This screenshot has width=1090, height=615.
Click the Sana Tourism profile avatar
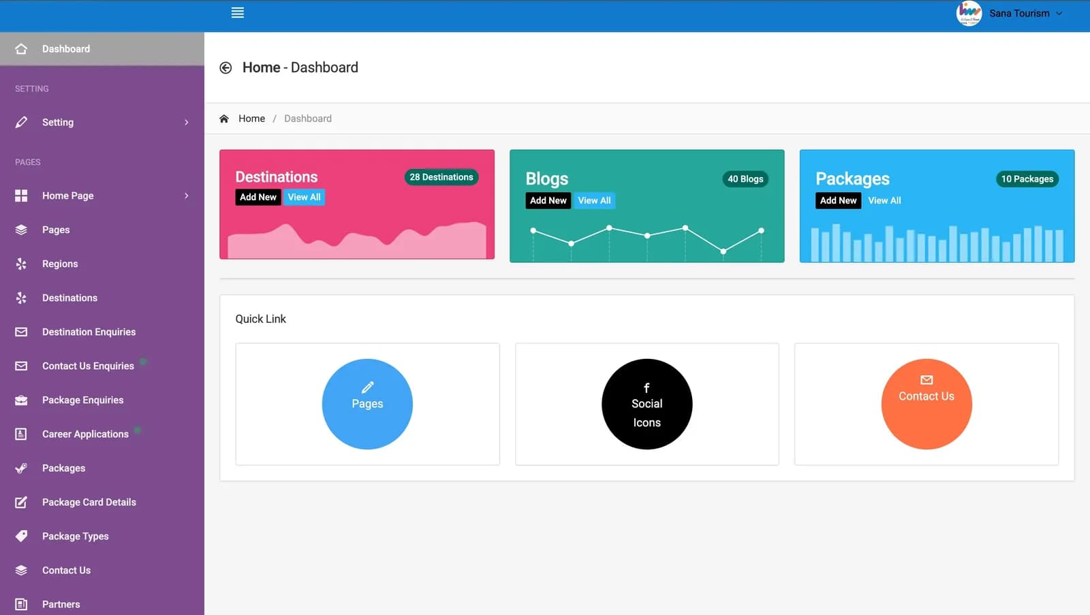click(x=969, y=13)
